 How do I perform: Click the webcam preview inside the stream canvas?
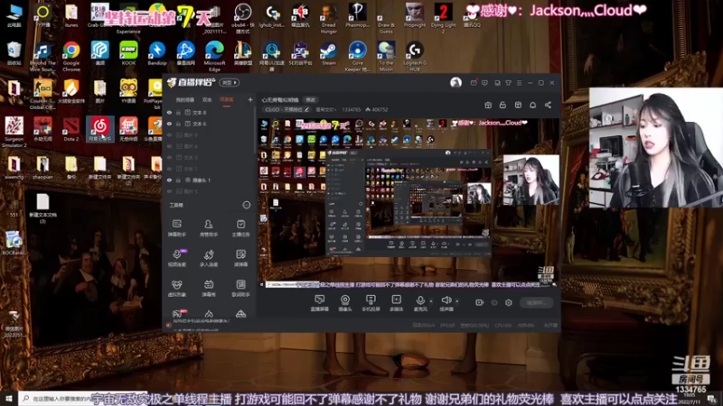(531, 180)
